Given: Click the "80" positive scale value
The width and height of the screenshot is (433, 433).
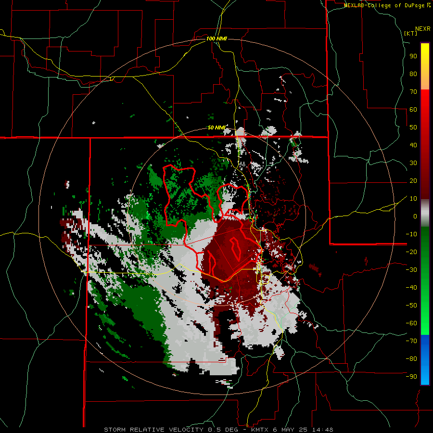Looking at the screenshot, I should coord(413,74).
